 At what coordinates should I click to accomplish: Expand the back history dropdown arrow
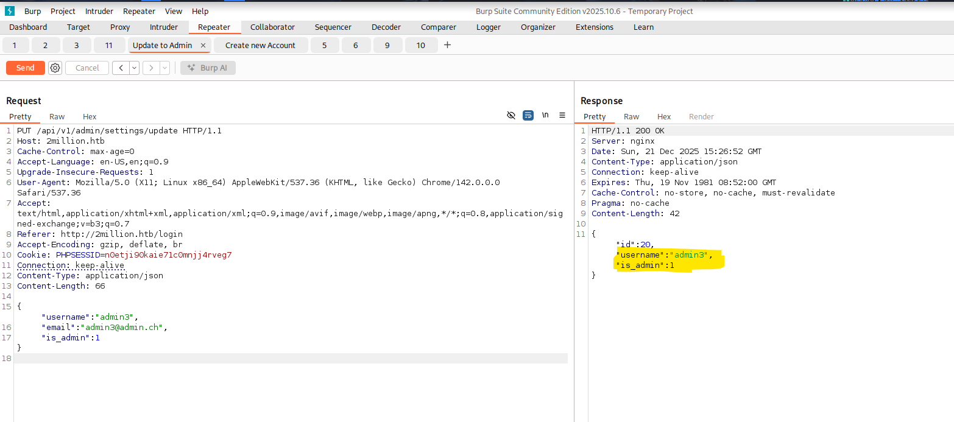click(134, 68)
